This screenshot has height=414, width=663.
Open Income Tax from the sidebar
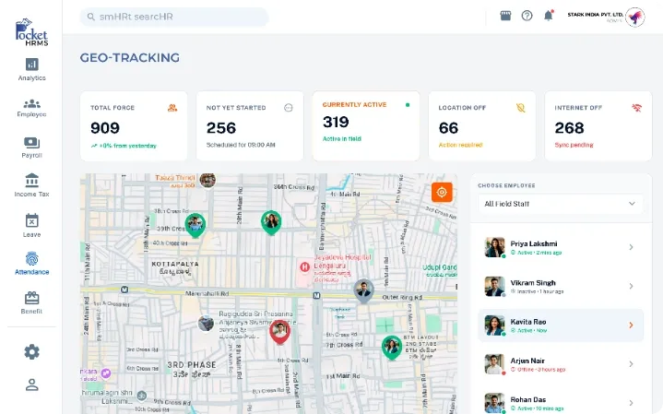(x=31, y=185)
